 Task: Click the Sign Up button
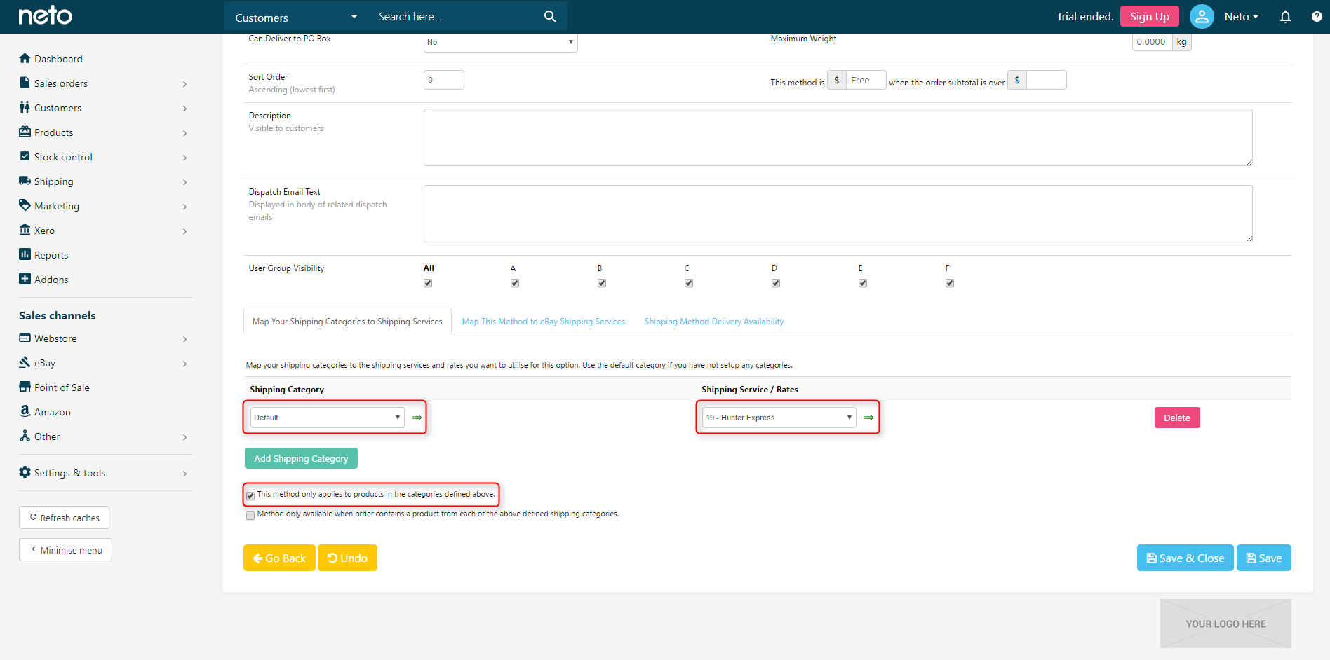(x=1149, y=16)
